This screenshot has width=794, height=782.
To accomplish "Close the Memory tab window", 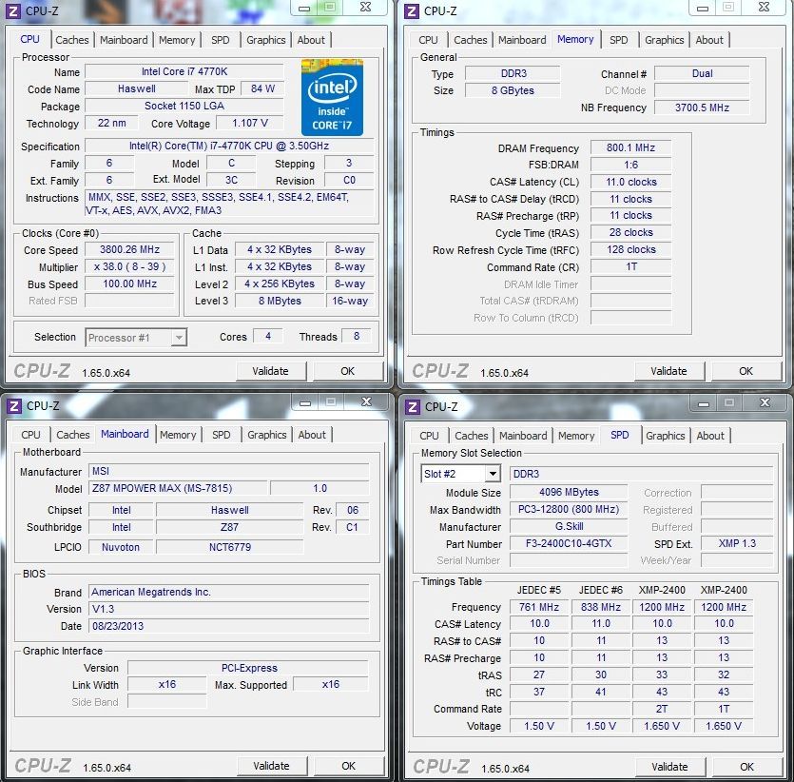I will click(x=765, y=7).
